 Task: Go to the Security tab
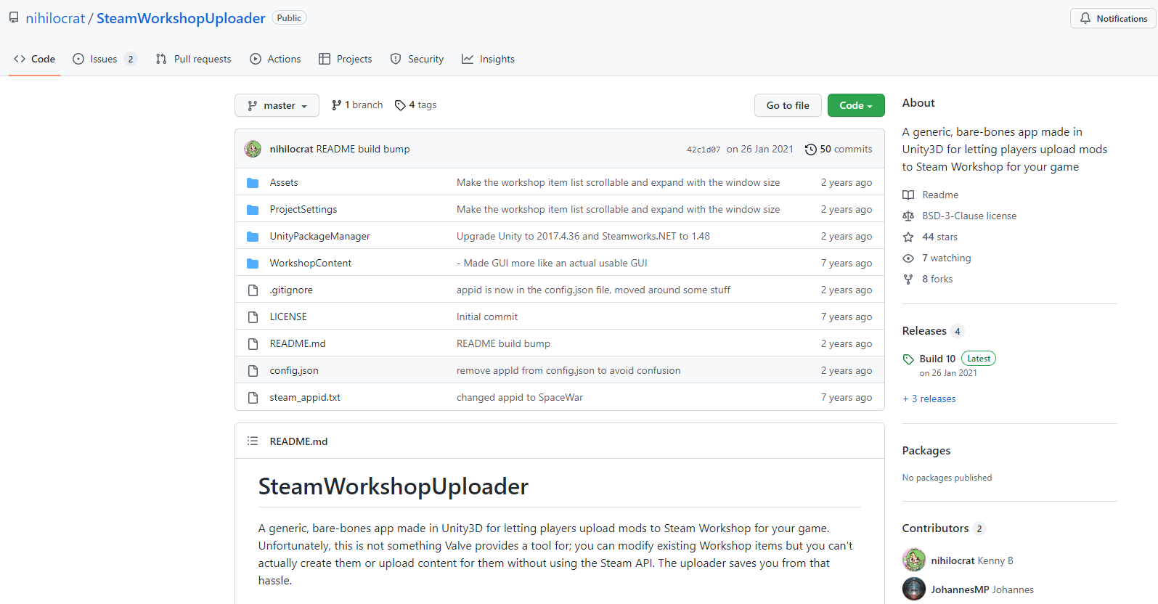pyautogui.click(x=417, y=59)
